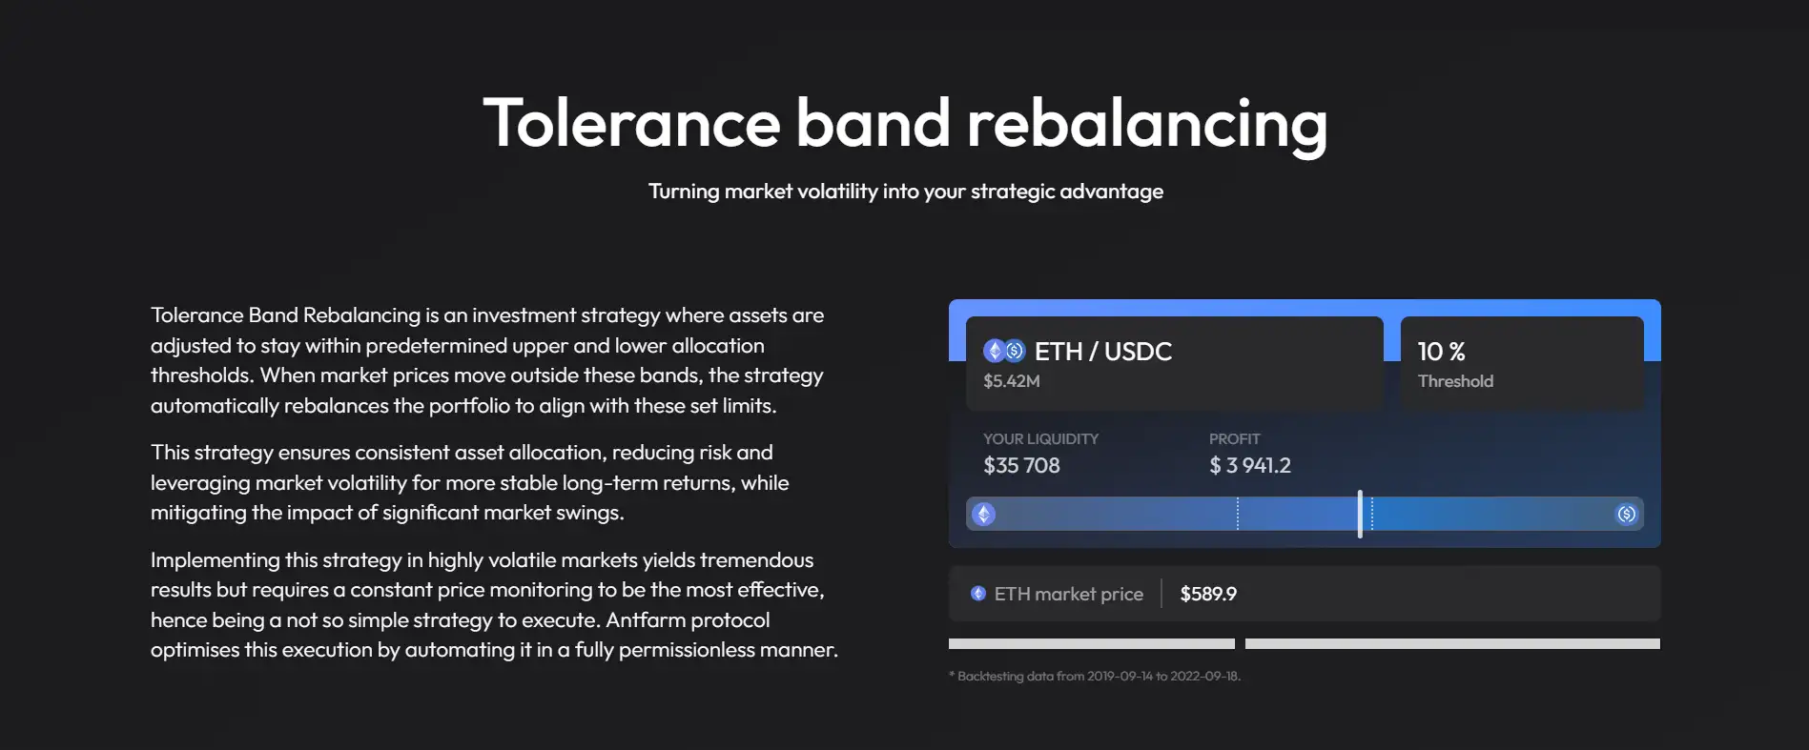1809x750 pixels.
Task: Click the Ethereum icon at the allocation bar's start
Action: pos(983,515)
